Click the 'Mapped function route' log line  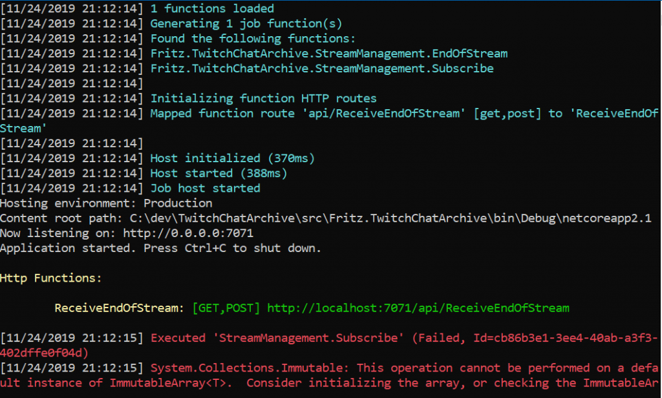tap(329, 121)
